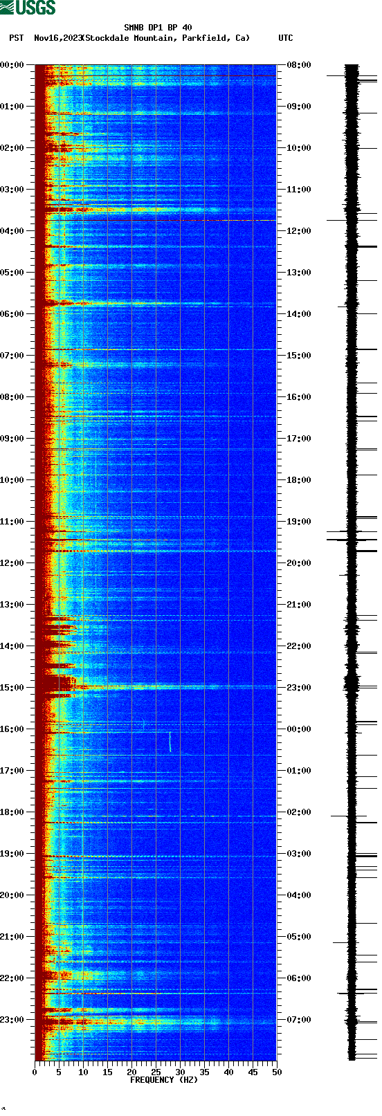The image size is (382, 1116).
Task: Click the '40' Hz frequency tick label
Action: [228, 1072]
